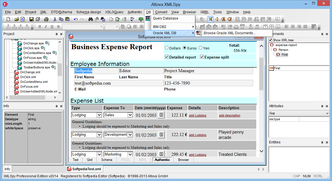Click the Info tab below the Info panel
Viewport: 332px width, 181px height.
(7, 169)
